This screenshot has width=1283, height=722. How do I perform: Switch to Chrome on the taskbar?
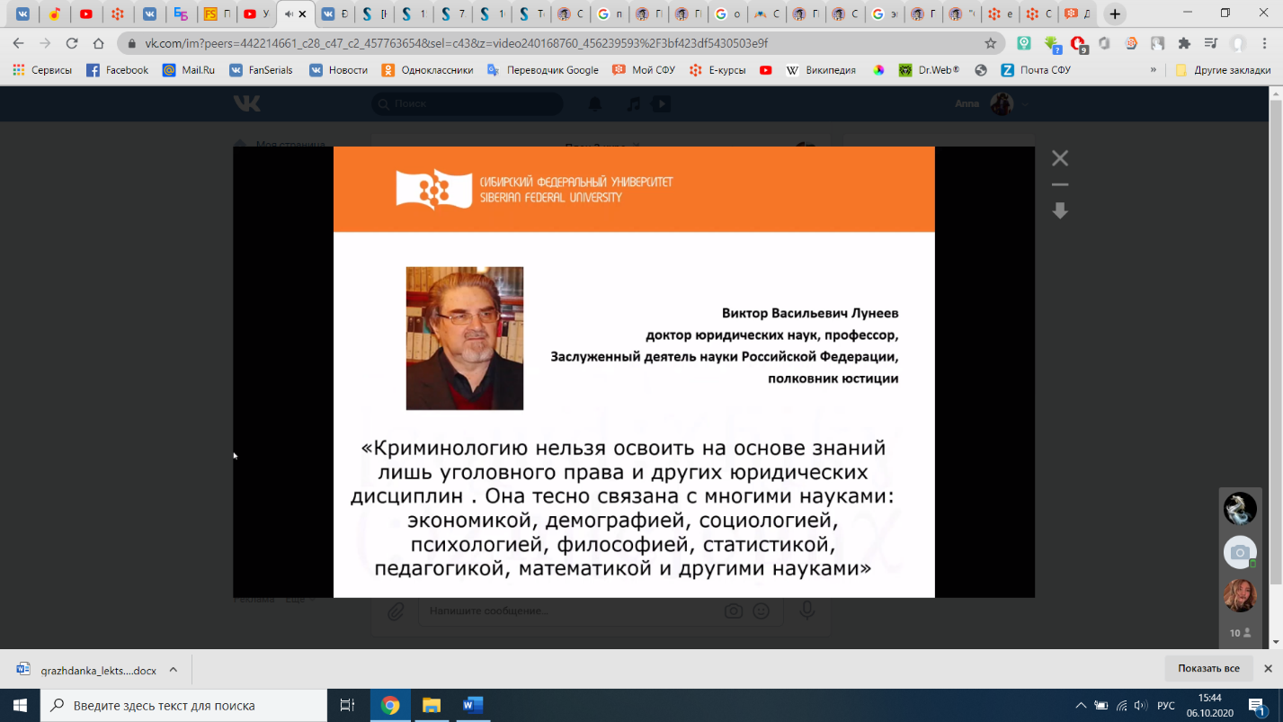click(x=390, y=706)
